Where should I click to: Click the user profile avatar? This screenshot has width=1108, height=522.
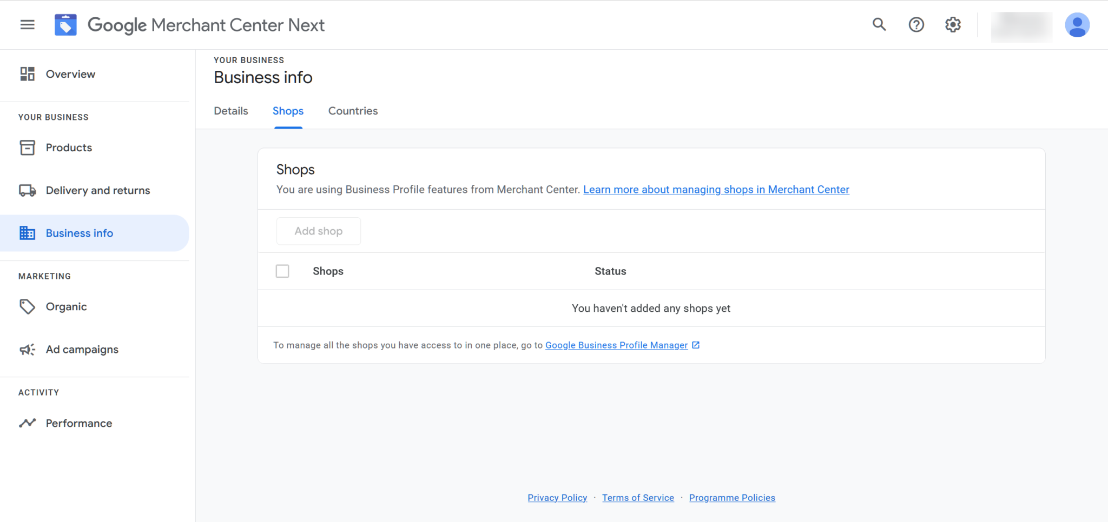tap(1077, 24)
